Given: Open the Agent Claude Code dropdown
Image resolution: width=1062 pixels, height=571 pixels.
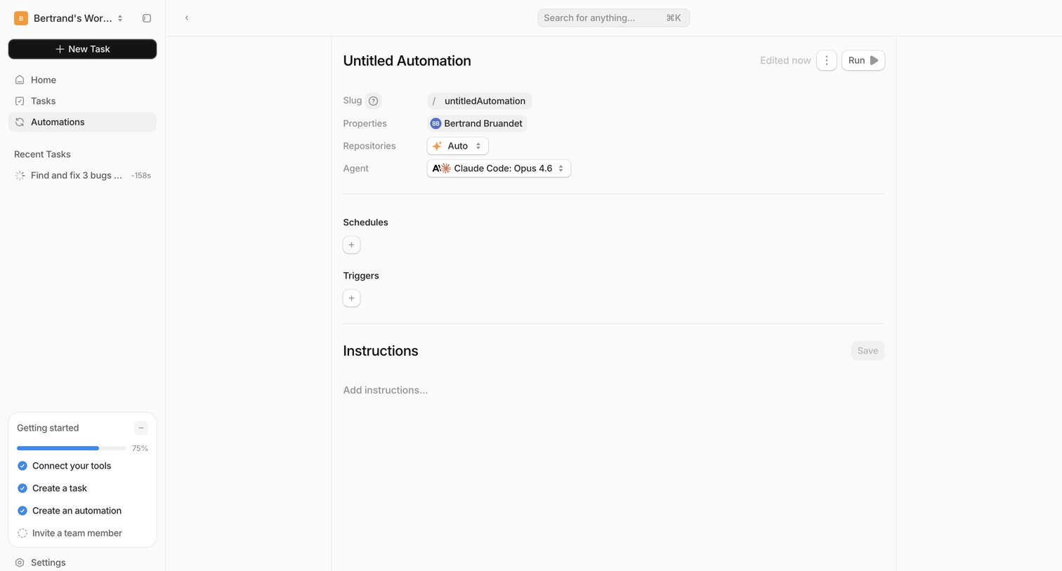Looking at the screenshot, I should (x=499, y=168).
